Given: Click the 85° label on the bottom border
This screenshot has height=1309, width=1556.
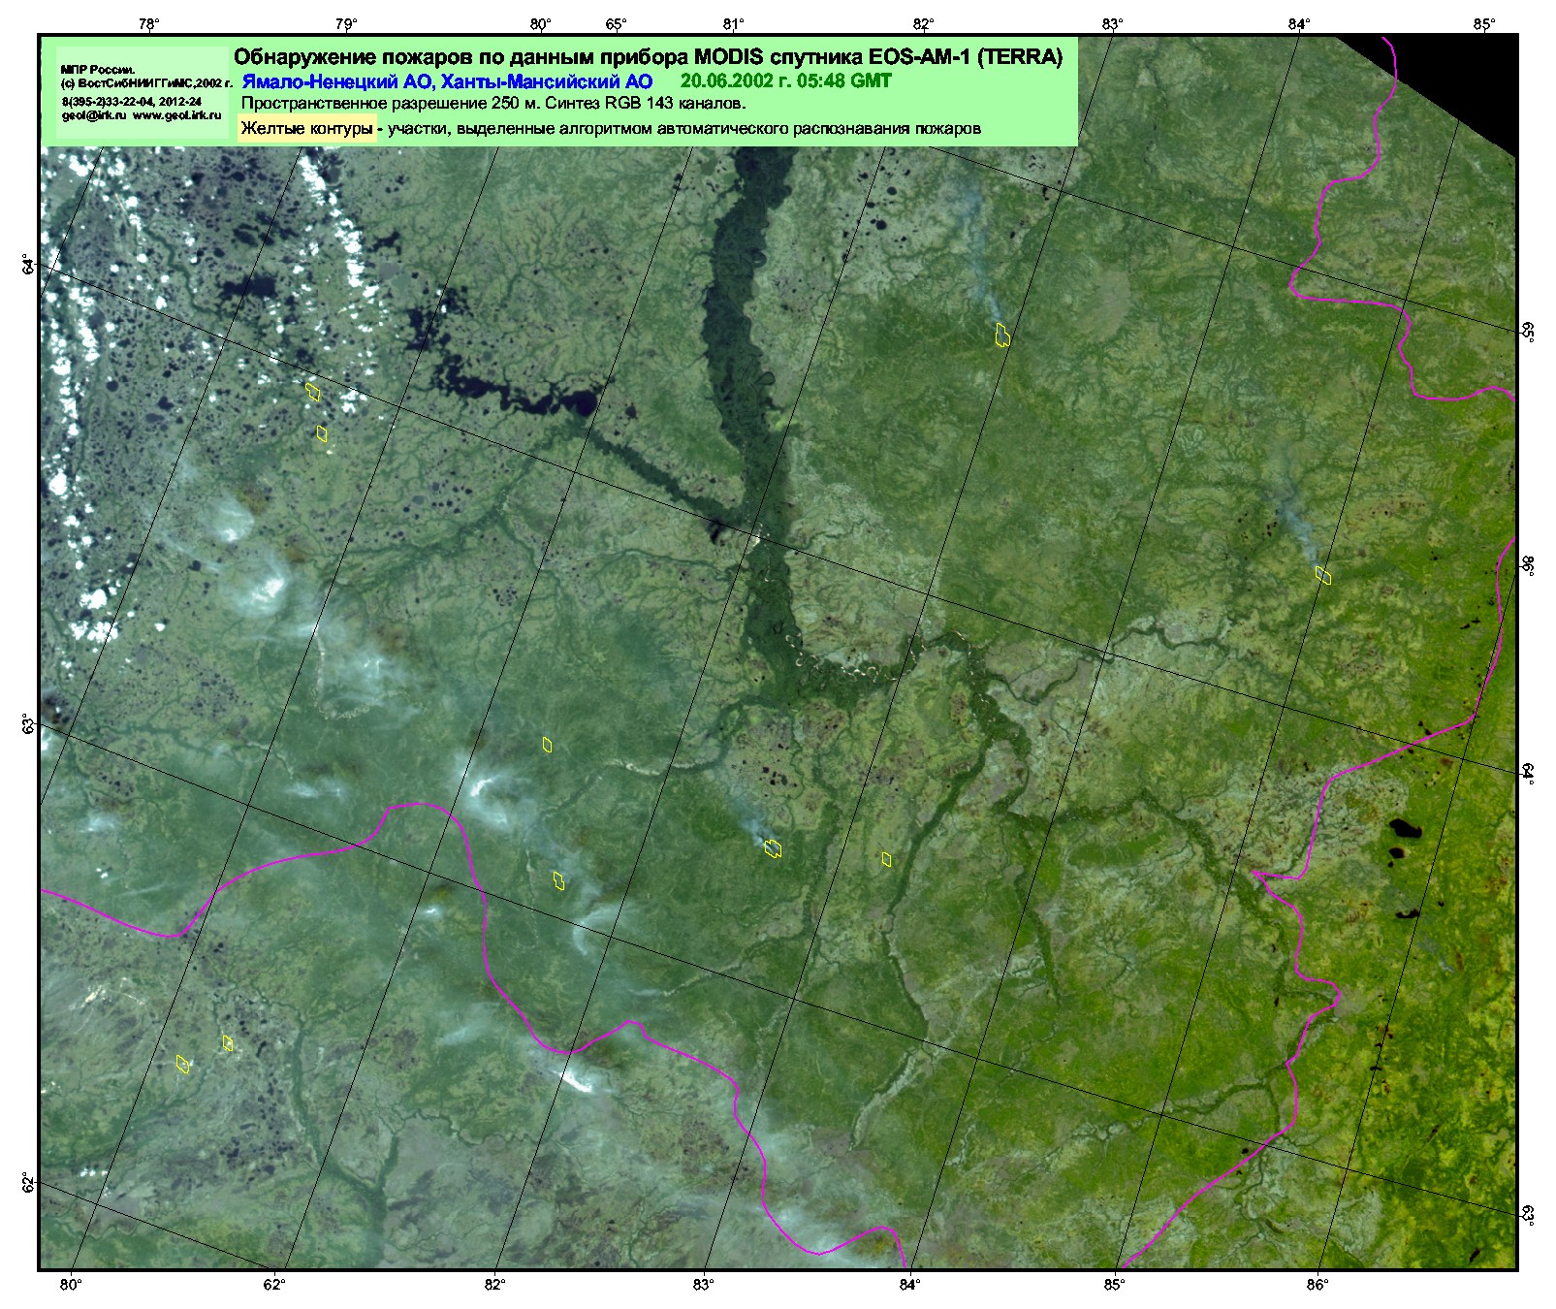Looking at the screenshot, I should pyautogui.click(x=1114, y=1285).
